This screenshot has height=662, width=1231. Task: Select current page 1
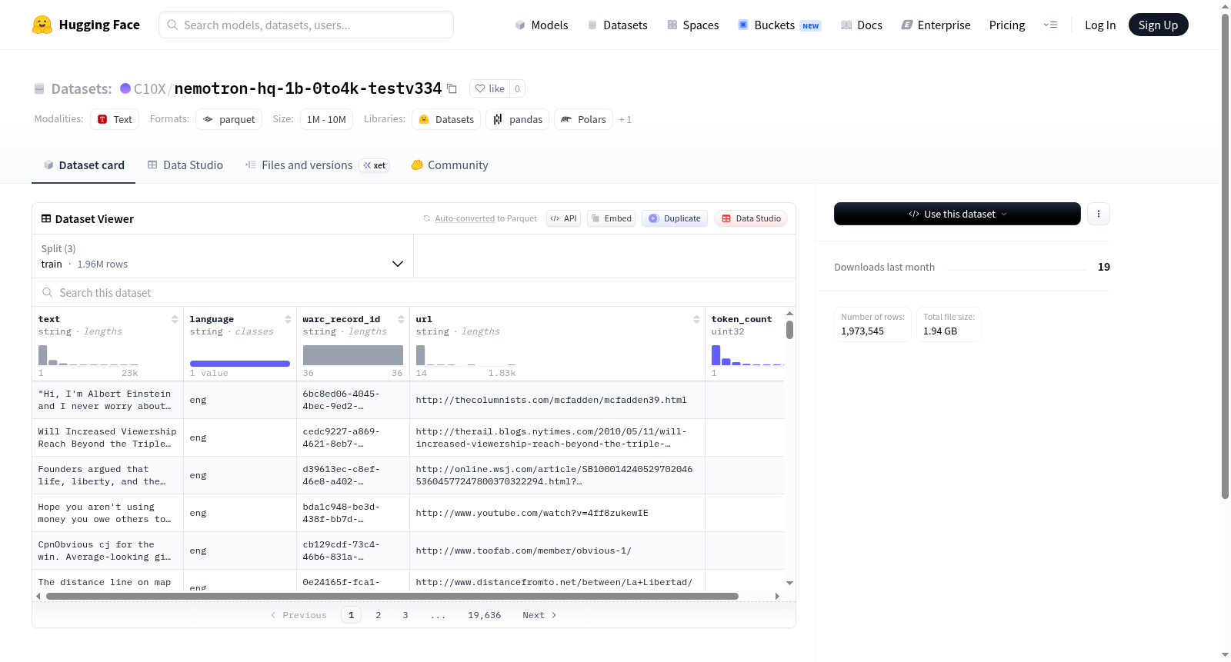tap(352, 615)
